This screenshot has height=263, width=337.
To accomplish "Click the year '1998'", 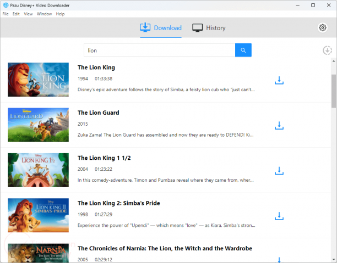I will tap(83, 214).
